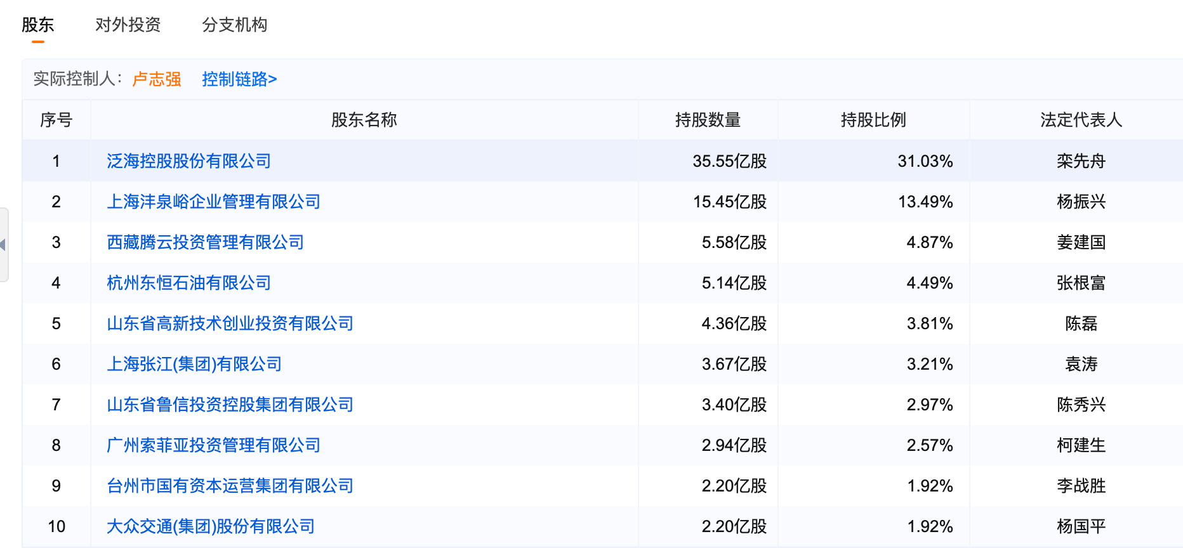Click the 4.49% shareholding ratio
Viewport: 1183px width, 553px height.
pyautogui.click(x=930, y=283)
